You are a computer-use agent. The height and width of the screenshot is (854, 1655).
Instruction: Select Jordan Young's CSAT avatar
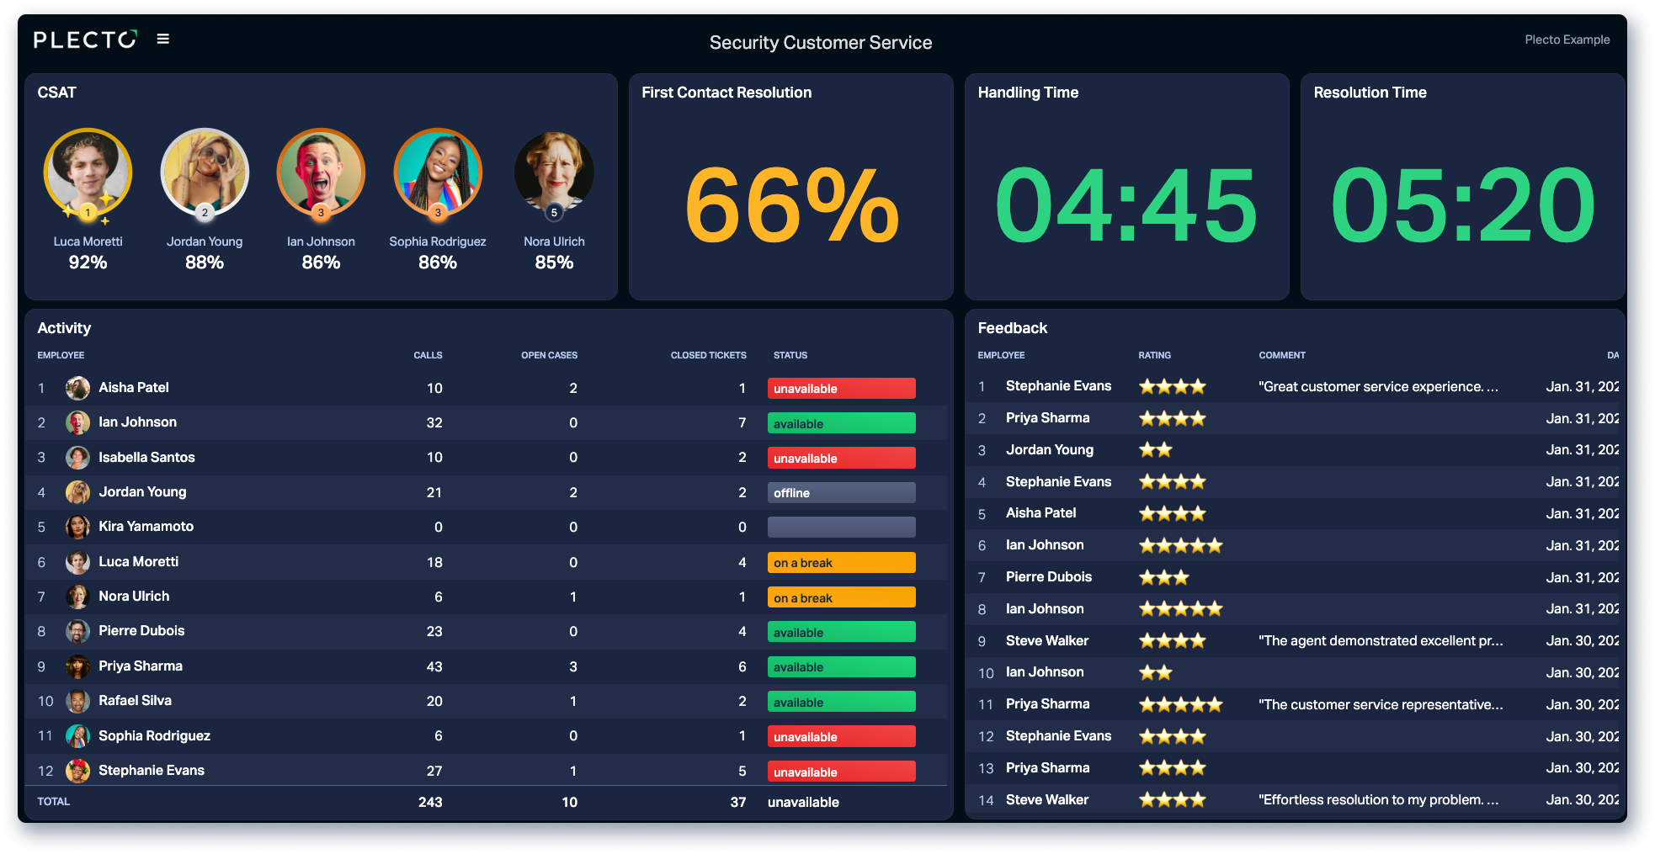coord(205,172)
